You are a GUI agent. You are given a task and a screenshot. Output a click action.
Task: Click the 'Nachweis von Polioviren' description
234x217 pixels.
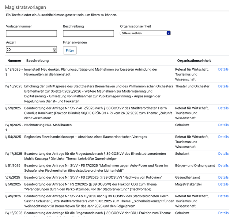[93, 177]
